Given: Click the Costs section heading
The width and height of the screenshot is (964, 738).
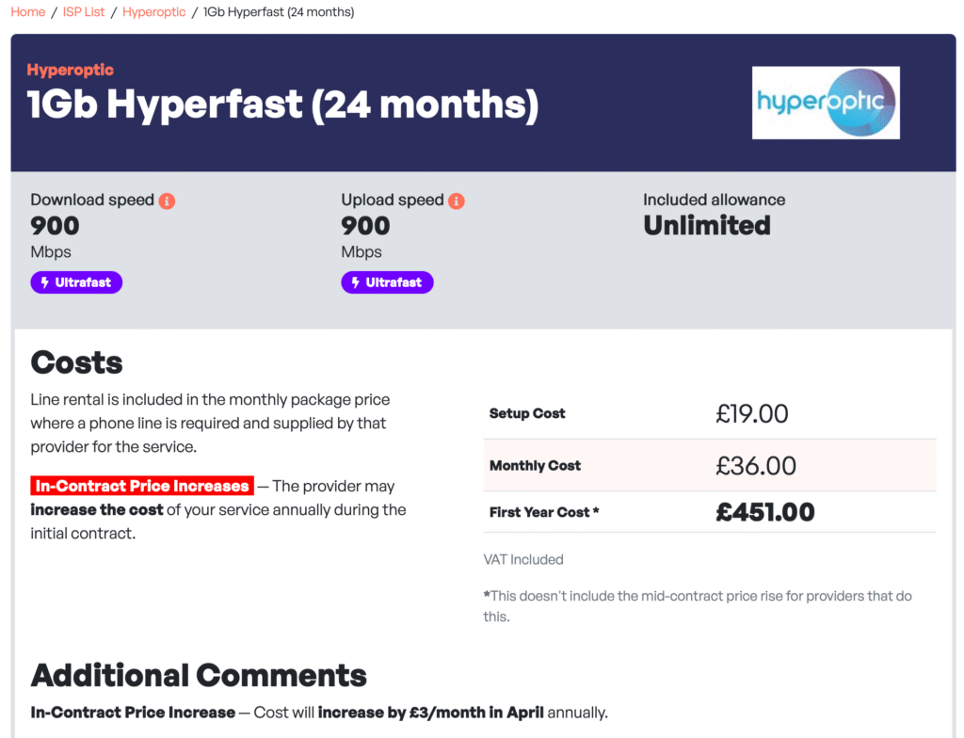Looking at the screenshot, I should coord(77,362).
